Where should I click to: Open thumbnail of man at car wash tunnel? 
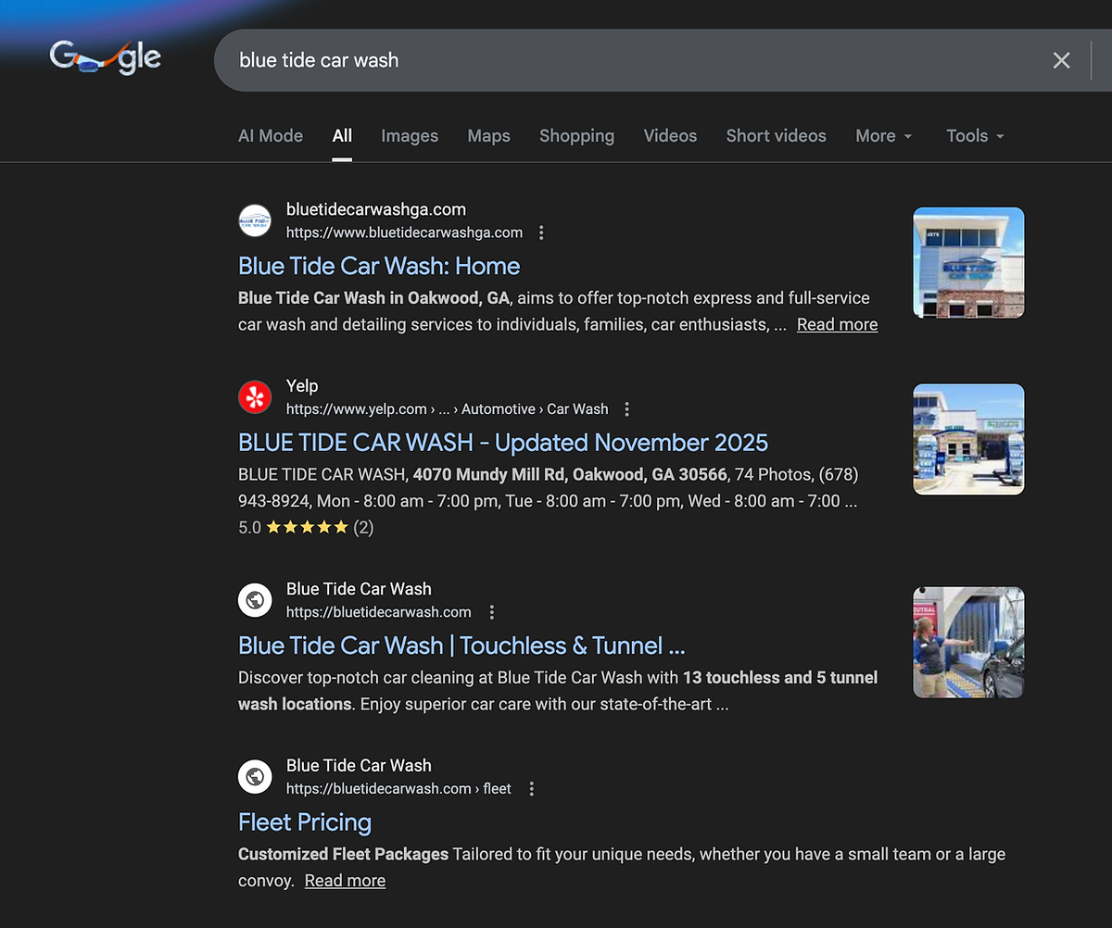pyautogui.click(x=968, y=643)
